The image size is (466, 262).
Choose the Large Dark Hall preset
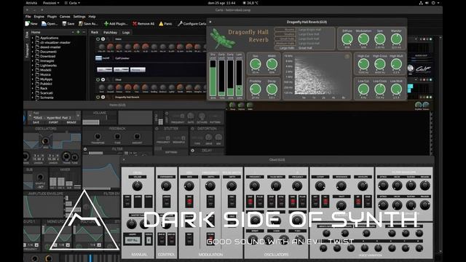(309, 39)
